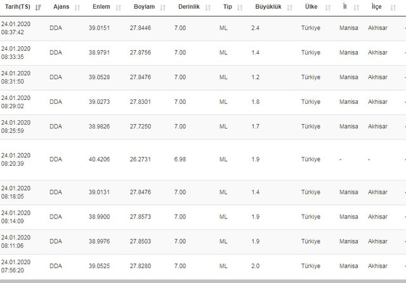The height and width of the screenshot is (283, 406).
Task: Select the 08:37:42 earthquake row date cell
Action: coord(14,29)
